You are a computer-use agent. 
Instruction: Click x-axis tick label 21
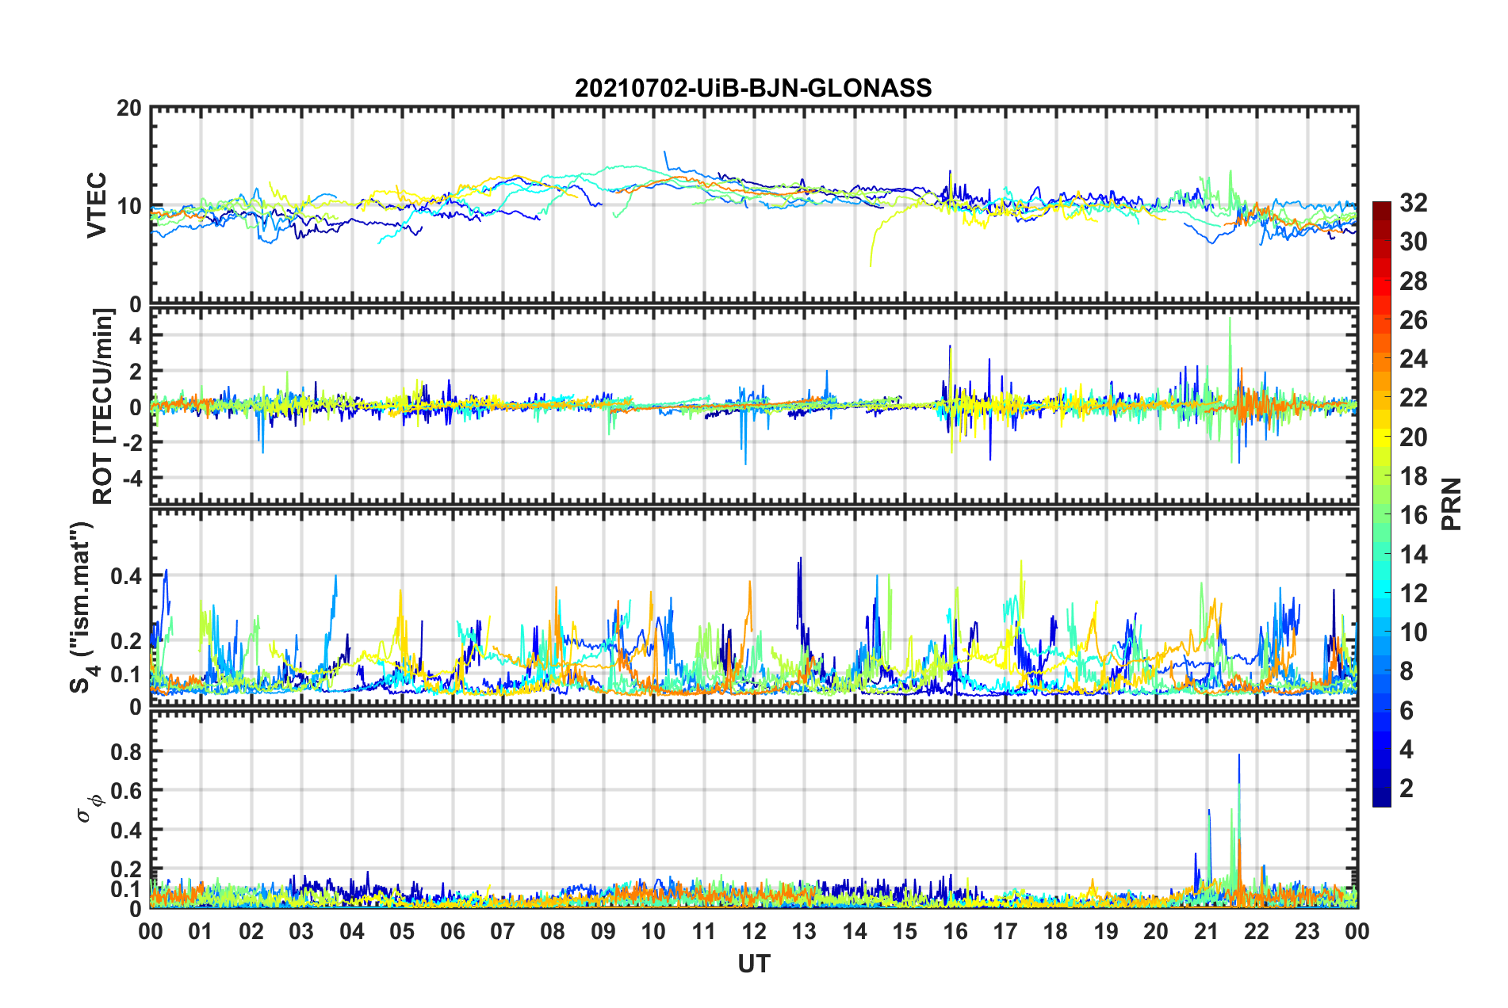coord(1206,931)
